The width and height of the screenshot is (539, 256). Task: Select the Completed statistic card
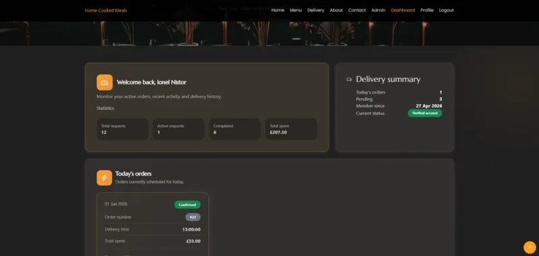click(234, 129)
